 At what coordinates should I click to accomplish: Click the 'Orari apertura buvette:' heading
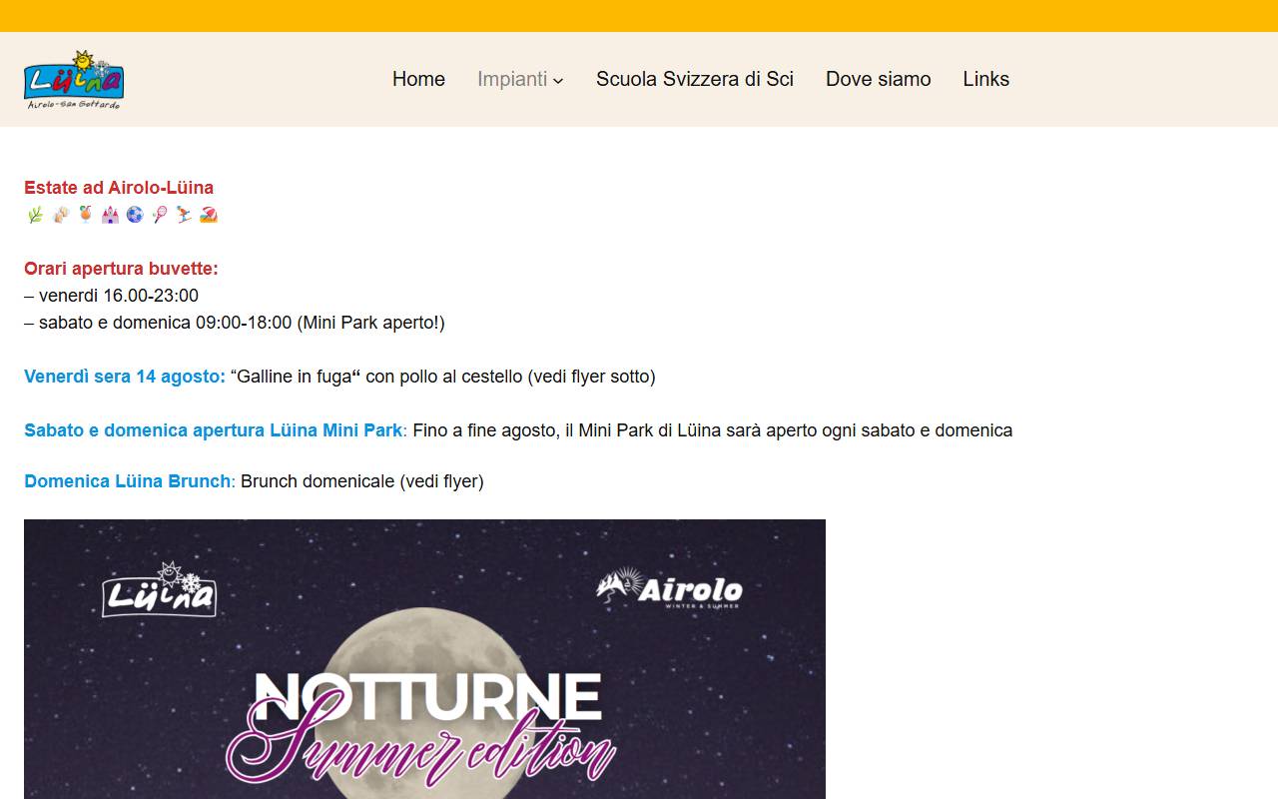click(121, 269)
